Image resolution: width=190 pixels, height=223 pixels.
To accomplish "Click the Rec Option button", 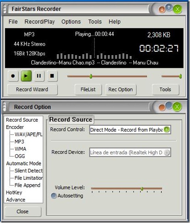I will [x=121, y=90].
